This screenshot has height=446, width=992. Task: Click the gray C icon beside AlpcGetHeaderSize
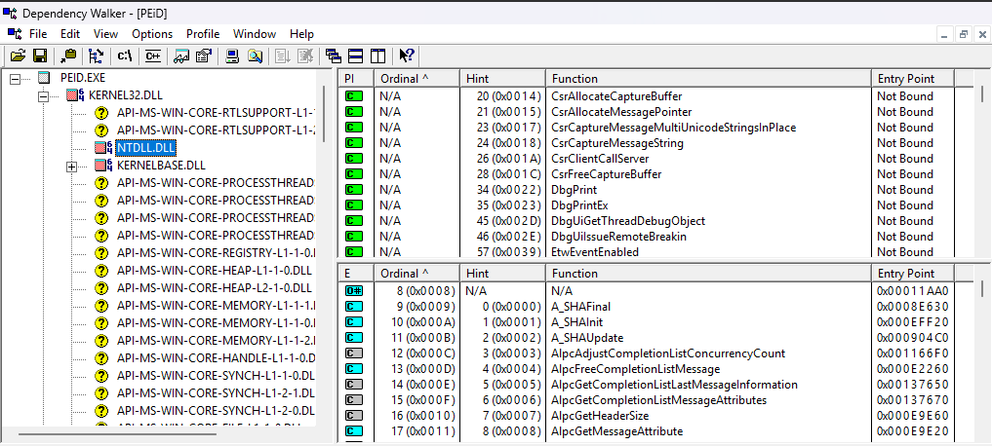coord(354,416)
